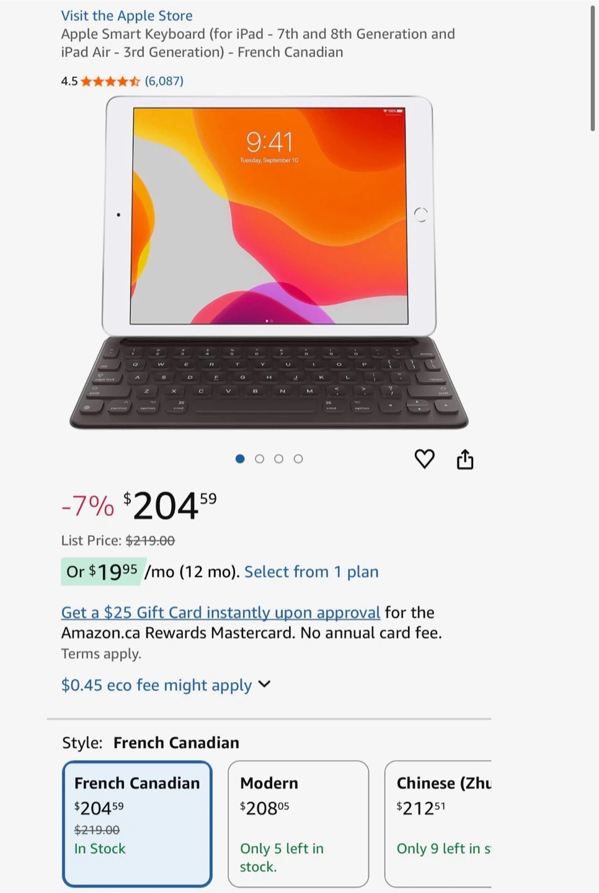Select the first image carousel dot
The width and height of the screenshot is (599, 893).
coord(240,459)
